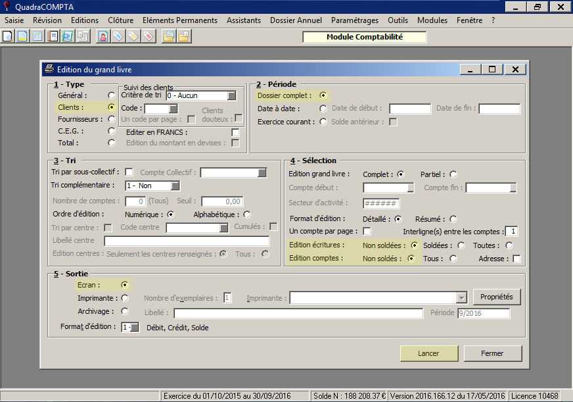Select the Fournisseurs ledger type
The image size is (573, 402).
click(x=112, y=119)
